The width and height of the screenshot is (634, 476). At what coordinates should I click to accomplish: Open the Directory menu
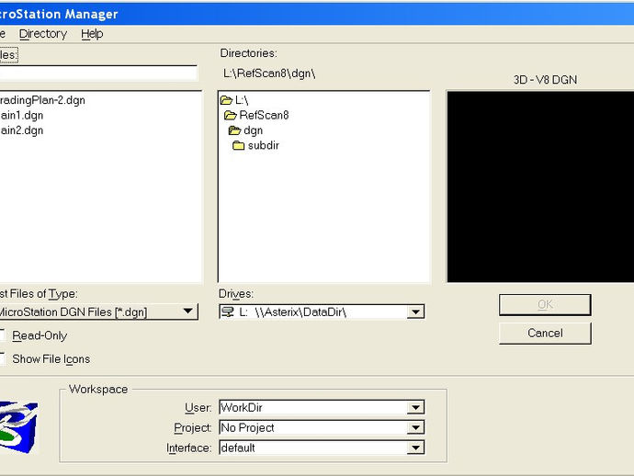43,34
